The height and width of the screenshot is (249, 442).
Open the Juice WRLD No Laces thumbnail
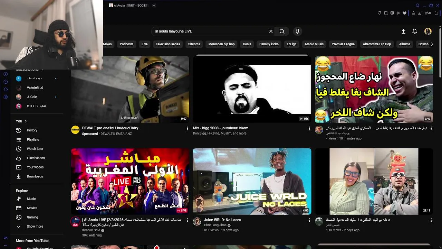[x=252, y=181]
